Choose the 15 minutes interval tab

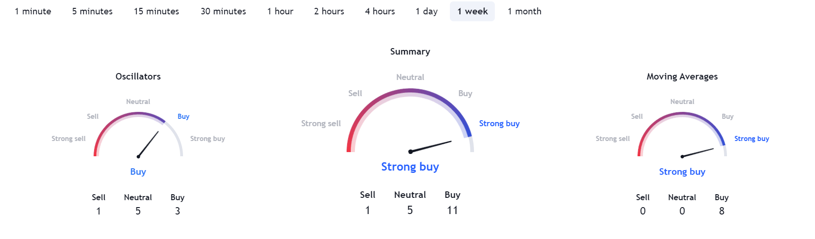[156, 12]
